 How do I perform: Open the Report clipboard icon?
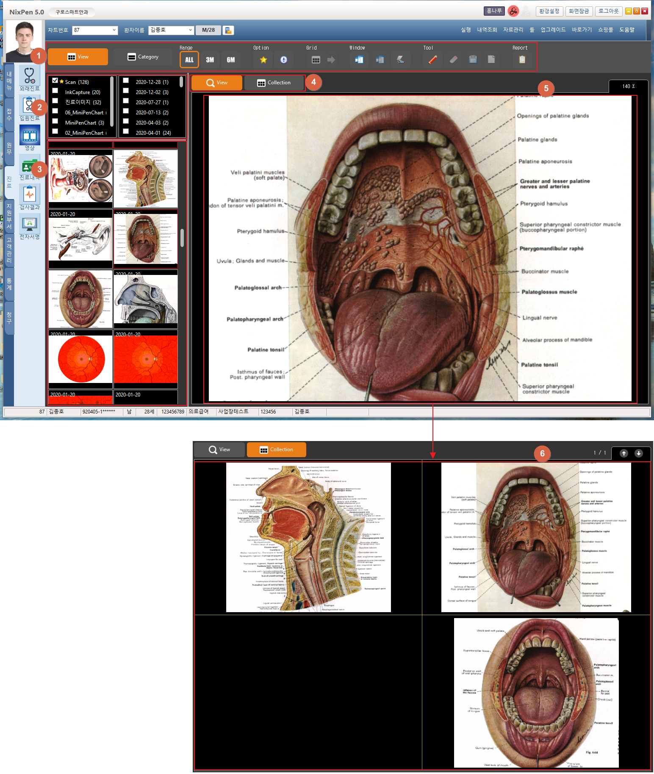522,60
